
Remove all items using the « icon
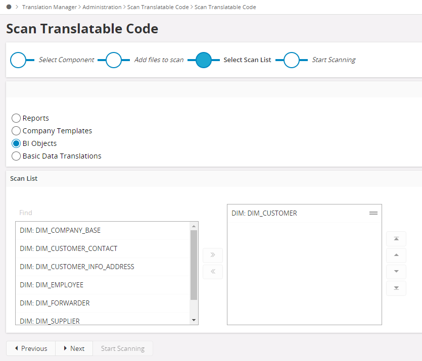(x=212, y=272)
